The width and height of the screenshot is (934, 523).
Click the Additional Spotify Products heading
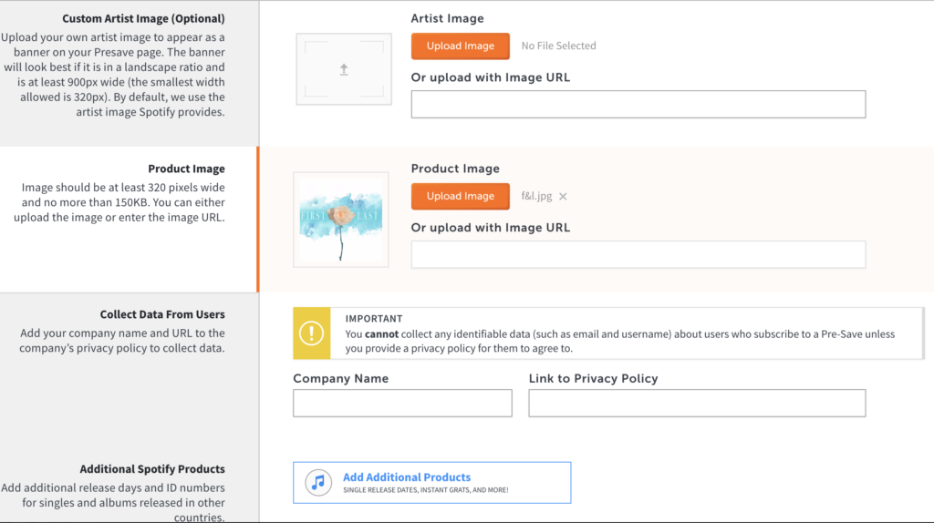coord(152,469)
